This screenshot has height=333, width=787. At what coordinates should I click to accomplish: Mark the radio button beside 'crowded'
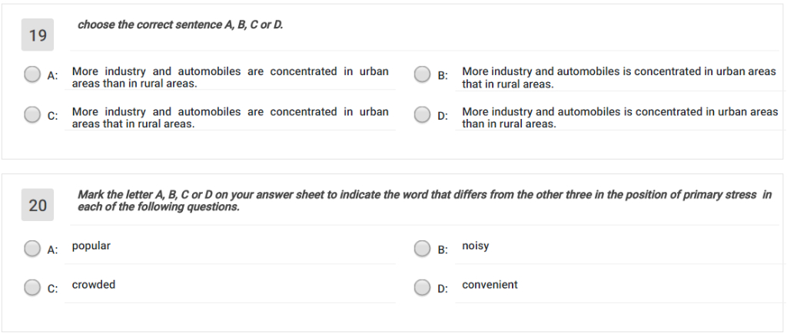[x=32, y=287]
